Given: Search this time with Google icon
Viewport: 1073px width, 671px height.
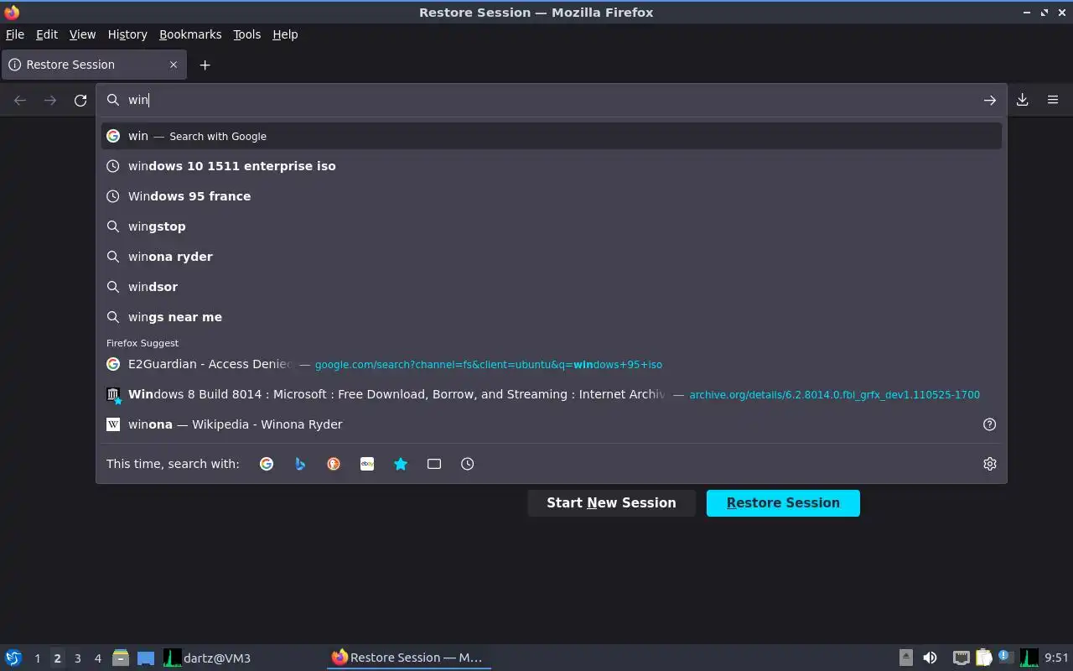Looking at the screenshot, I should (x=267, y=464).
